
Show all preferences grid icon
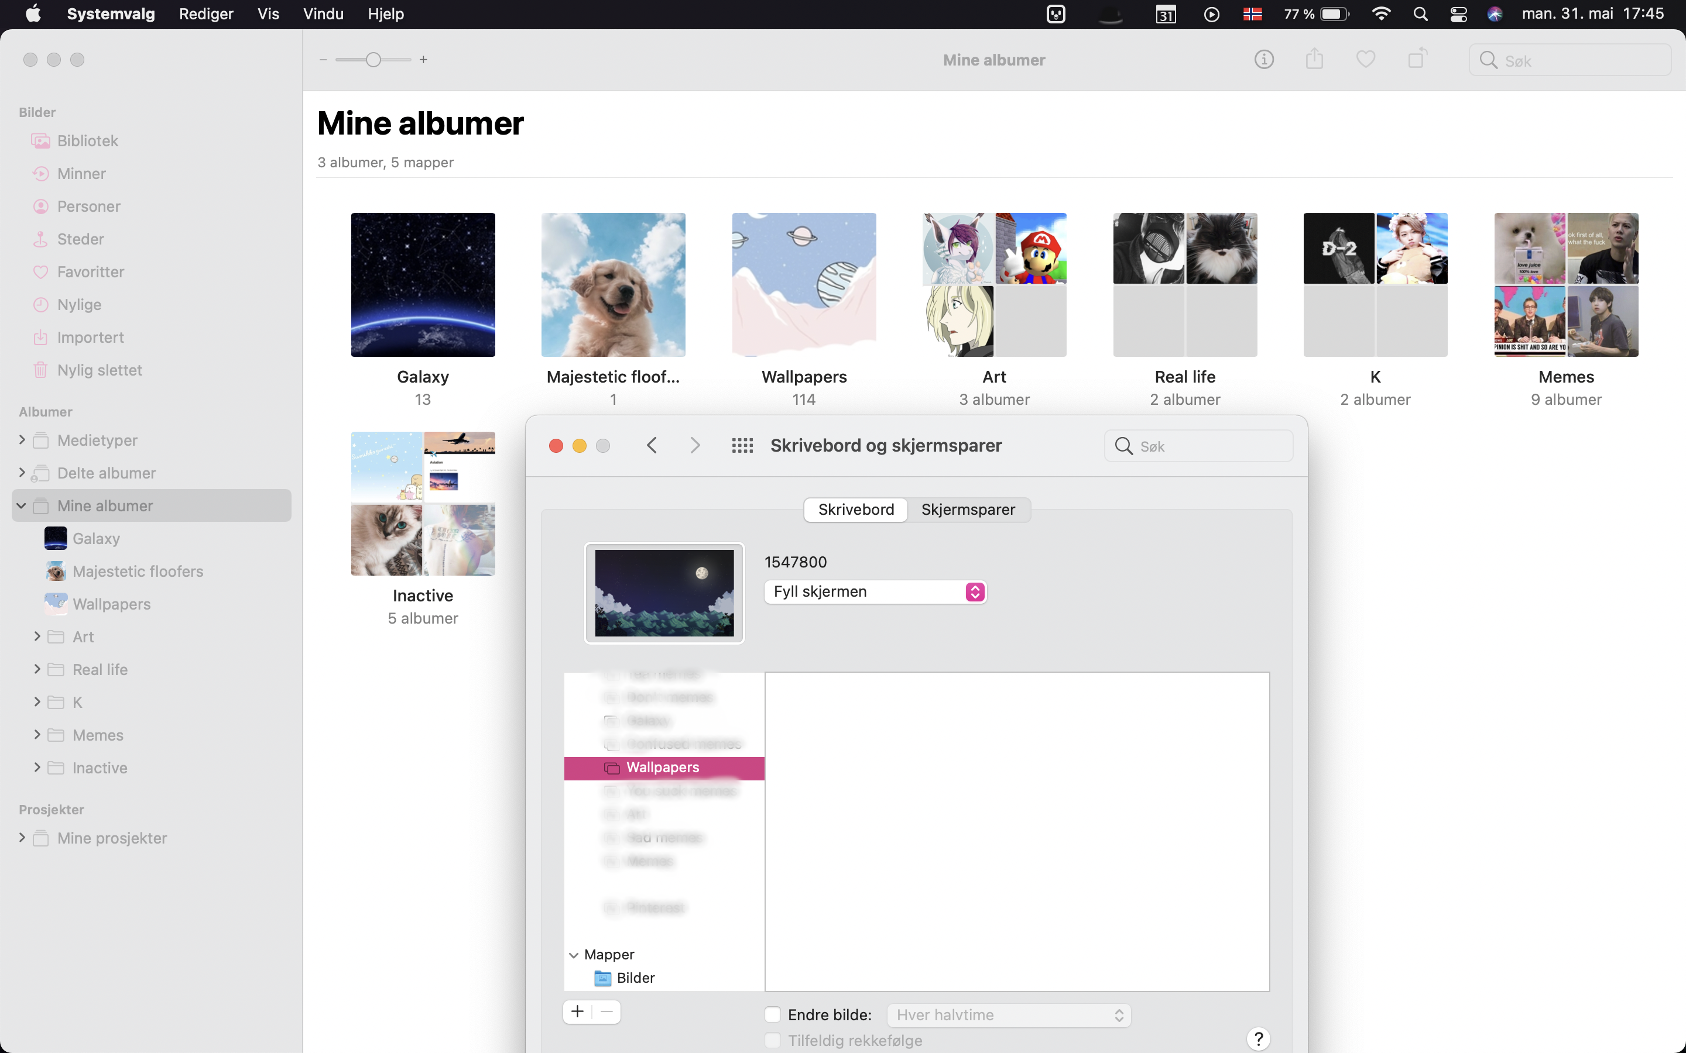click(x=742, y=446)
